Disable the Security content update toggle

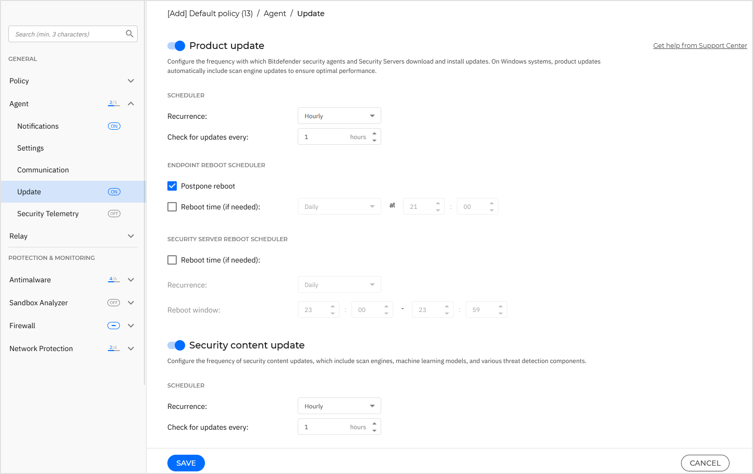176,345
